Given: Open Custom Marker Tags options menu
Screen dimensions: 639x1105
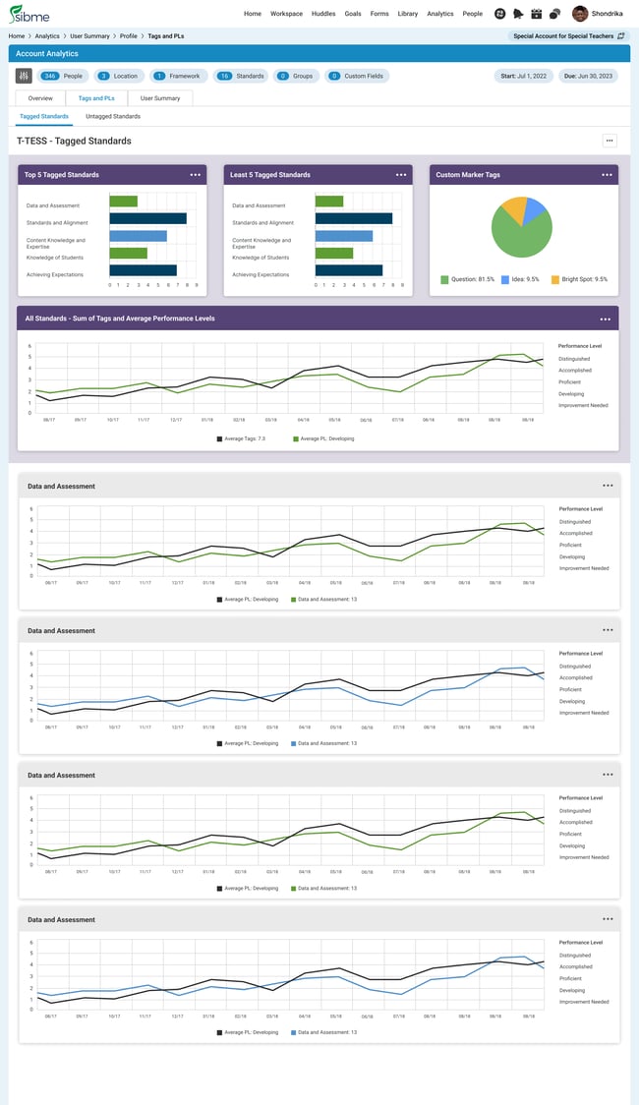Looking at the screenshot, I should [x=607, y=175].
